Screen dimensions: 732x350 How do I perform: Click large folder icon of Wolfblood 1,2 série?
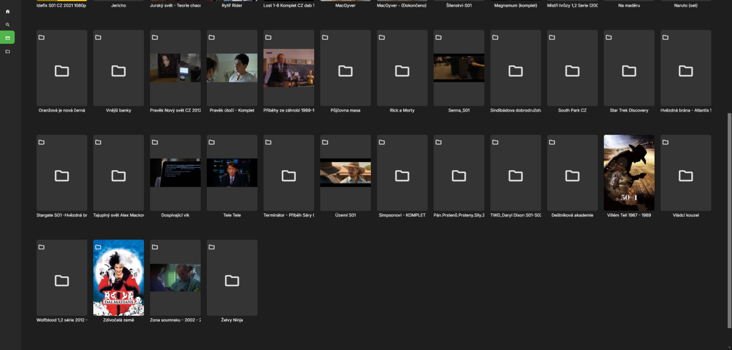coord(62,280)
